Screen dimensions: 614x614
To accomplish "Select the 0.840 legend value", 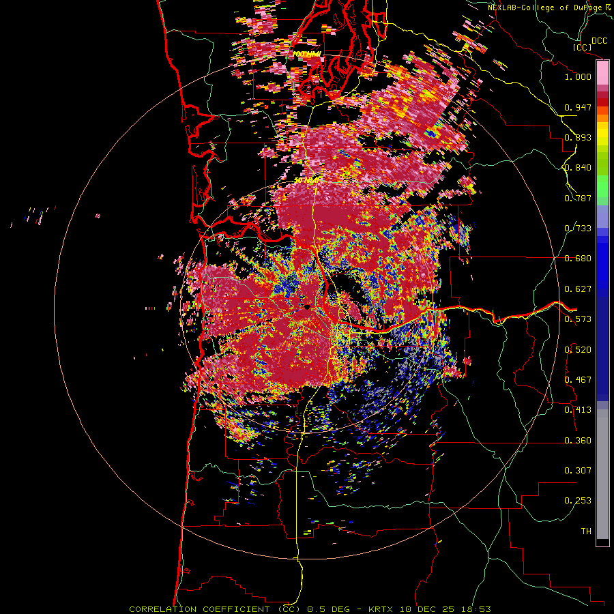I will [x=578, y=168].
